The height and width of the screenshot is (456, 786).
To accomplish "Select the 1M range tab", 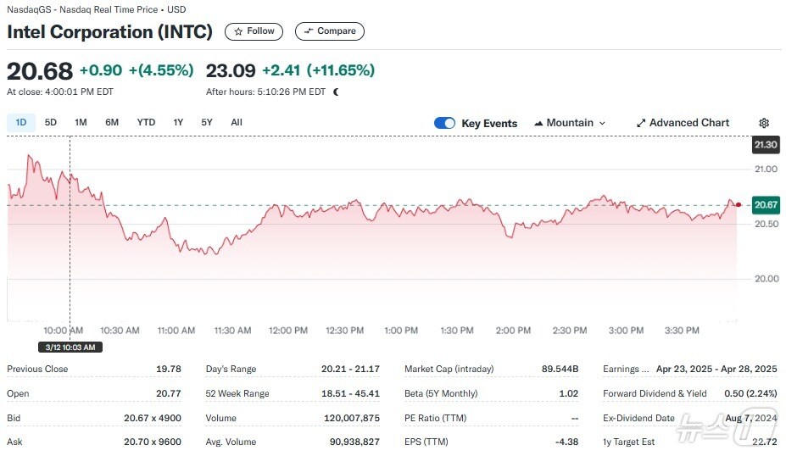I will point(81,122).
